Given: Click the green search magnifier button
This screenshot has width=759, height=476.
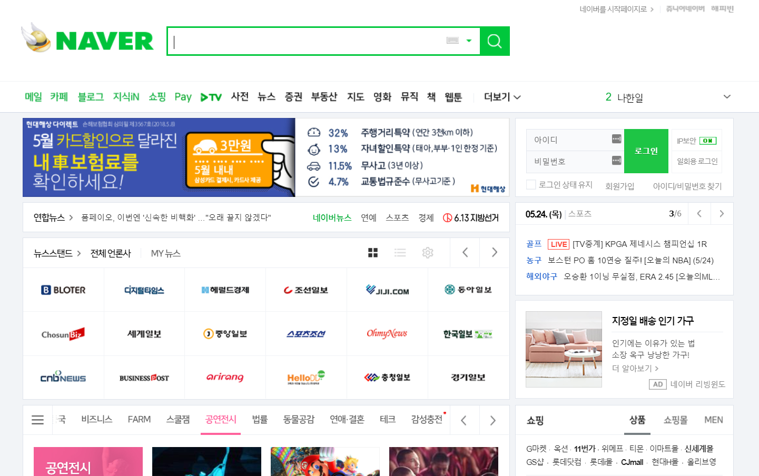Looking at the screenshot, I should [x=495, y=41].
